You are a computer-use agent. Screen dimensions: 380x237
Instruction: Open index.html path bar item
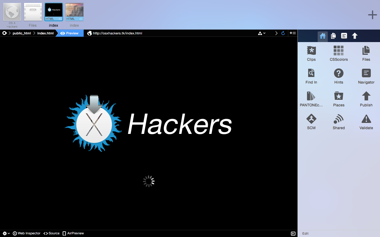point(45,33)
